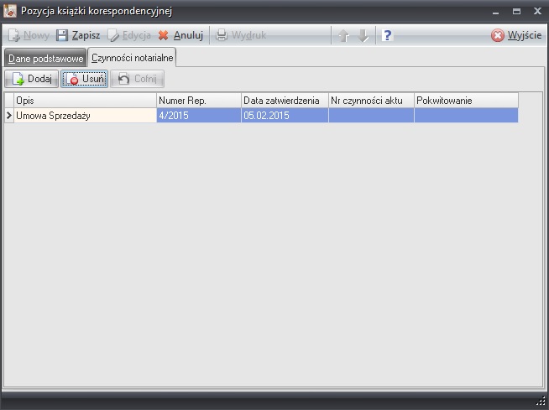Click the blue help question mark icon
The image size is (549, 410).
[x=387, y=36]
